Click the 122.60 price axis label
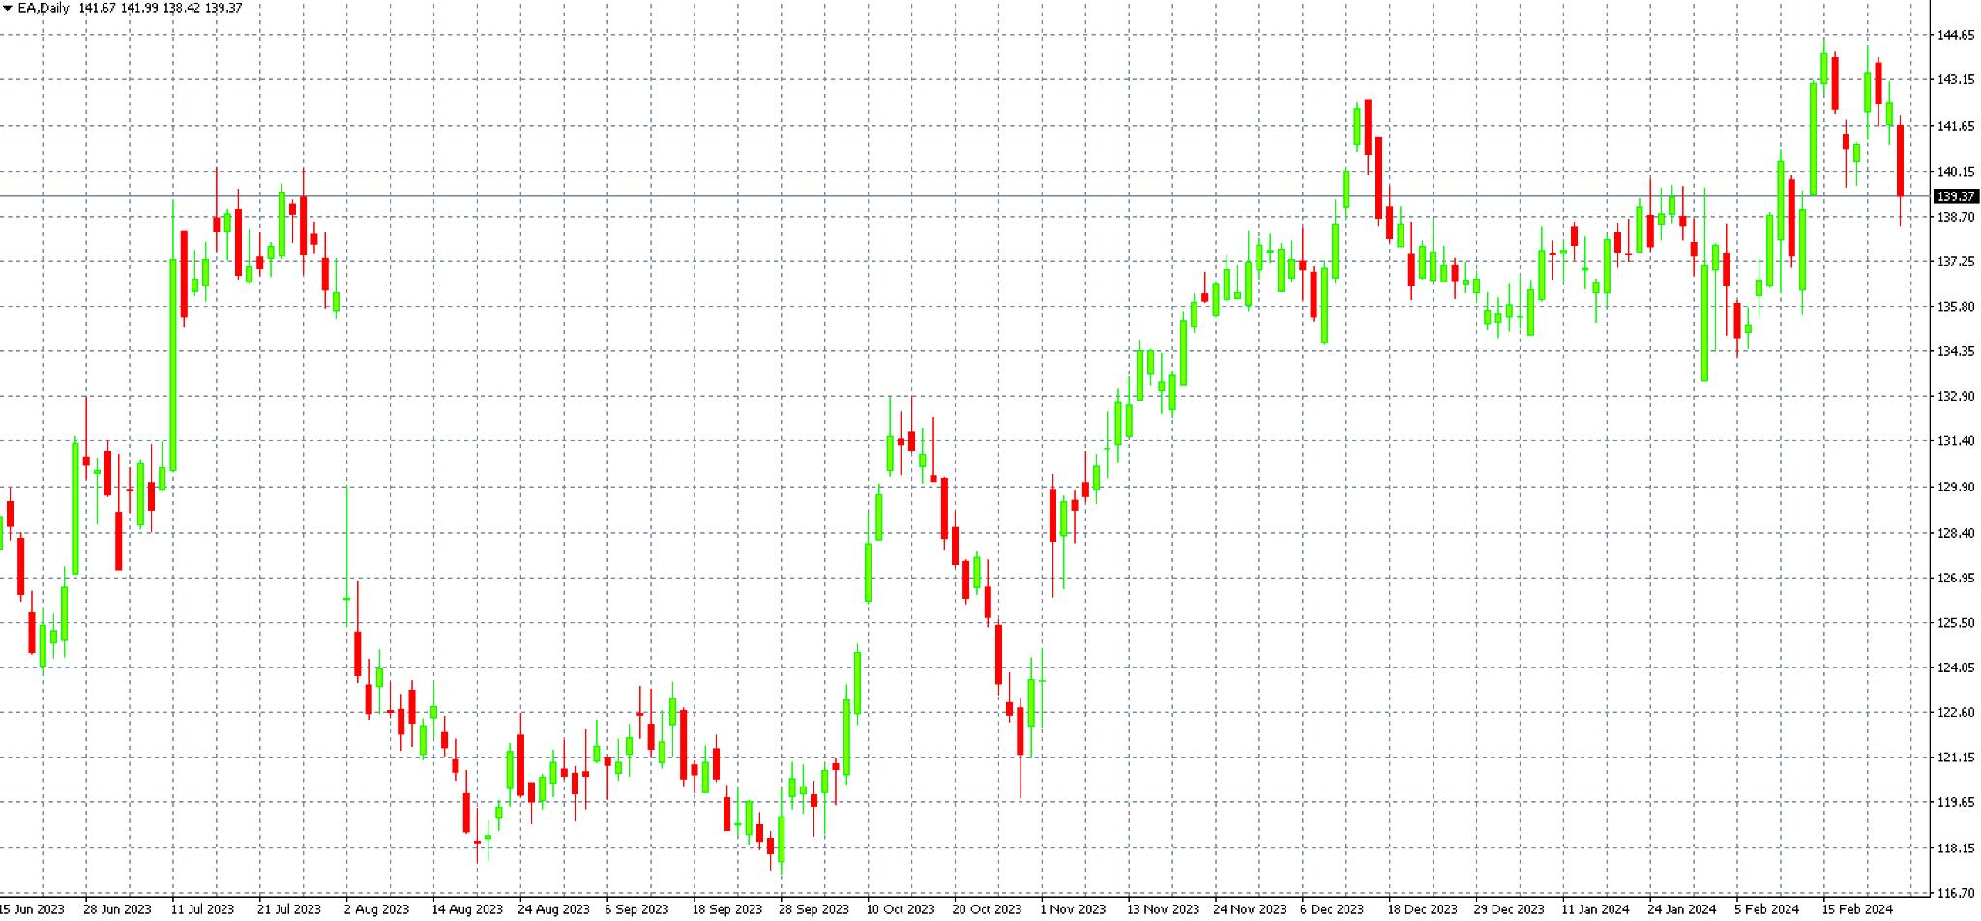This screenshot has height=921, width=1981. click(x=1956, y=712)
